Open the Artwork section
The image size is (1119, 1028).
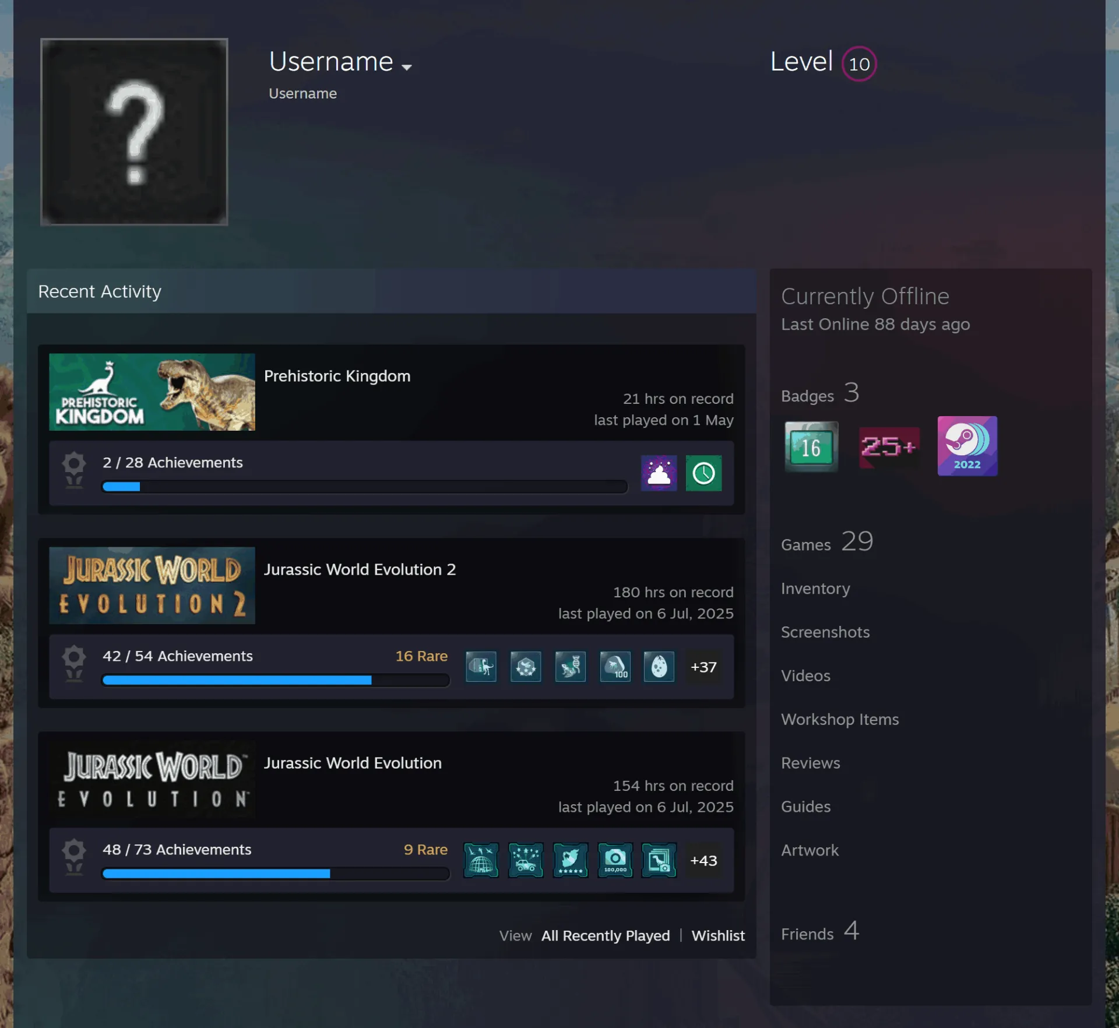click(x=810, y=851)
